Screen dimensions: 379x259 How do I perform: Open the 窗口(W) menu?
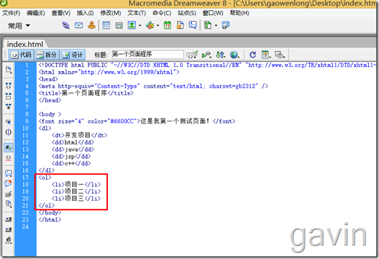tap(213, 13)
